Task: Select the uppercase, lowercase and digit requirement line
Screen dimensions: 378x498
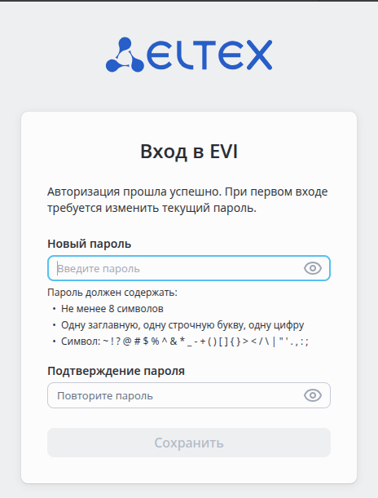Action: [x=182, y=325]
